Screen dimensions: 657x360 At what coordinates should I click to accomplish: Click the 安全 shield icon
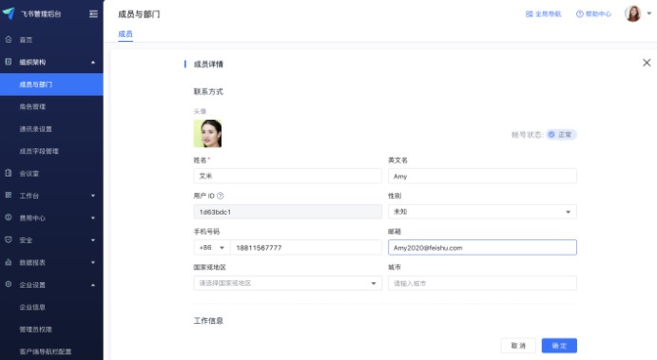[9, 240]
